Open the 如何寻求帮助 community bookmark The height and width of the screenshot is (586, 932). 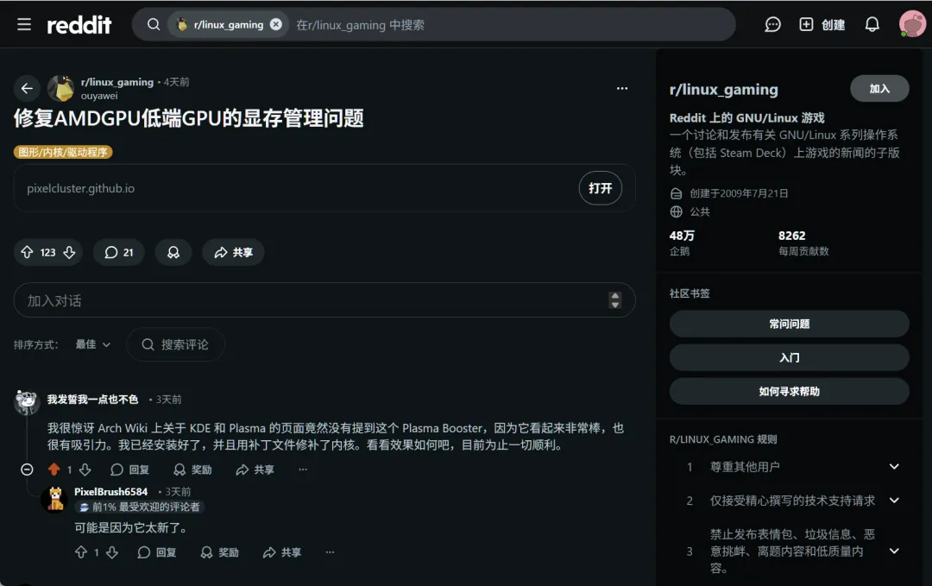[x=789, y=392]
